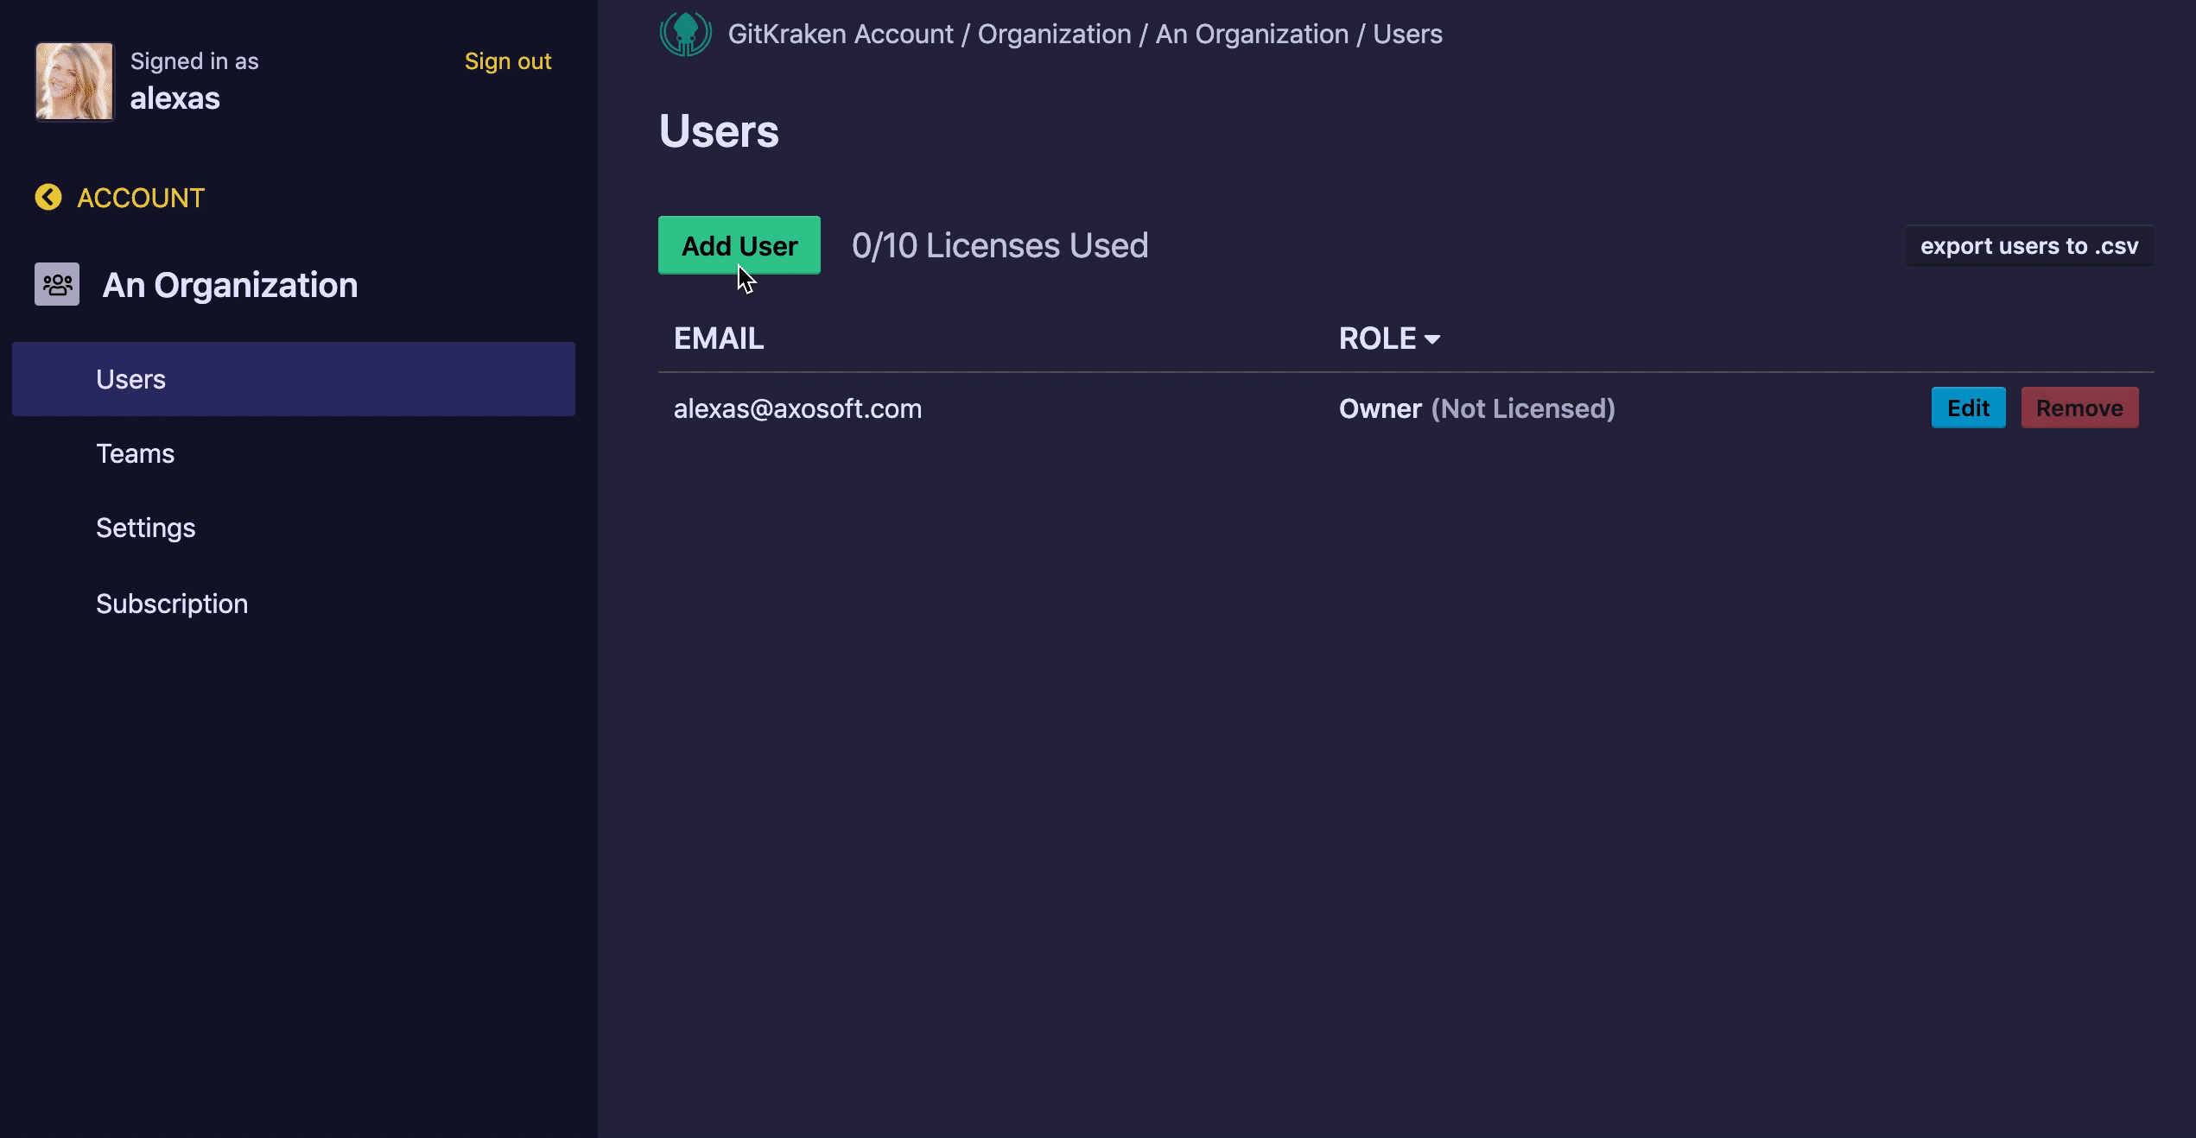Open the Teams sidebar item
This screenshot has width=2196, height=1138.
coord(136,453)
